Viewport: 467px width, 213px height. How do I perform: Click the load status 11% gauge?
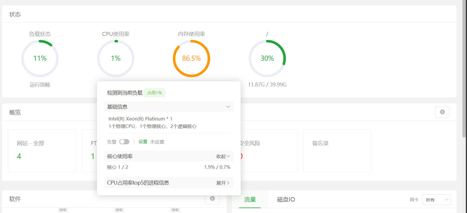coord(40,58)
